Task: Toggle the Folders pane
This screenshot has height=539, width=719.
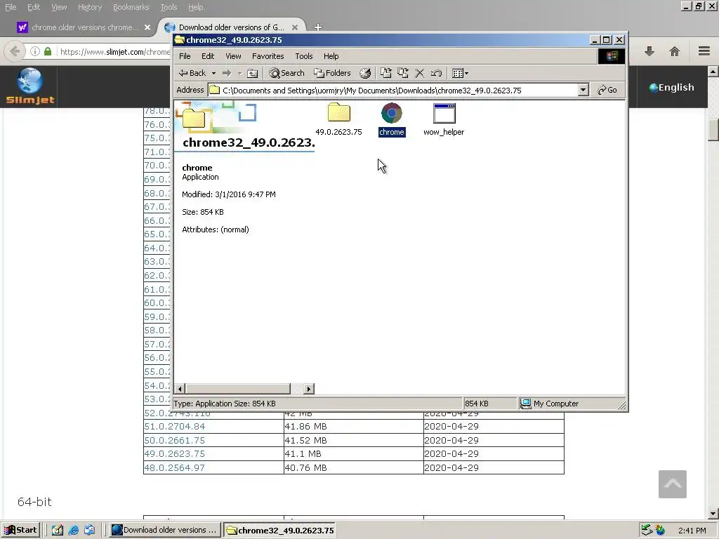Action: tap(332, 73)
